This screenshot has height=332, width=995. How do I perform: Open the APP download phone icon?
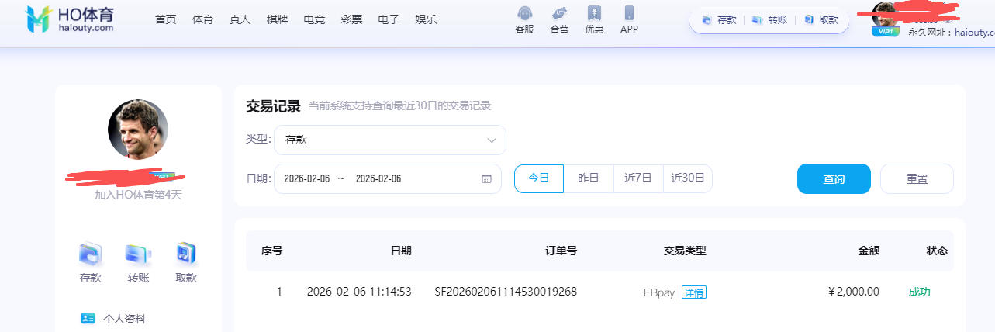tap(629, 14)
